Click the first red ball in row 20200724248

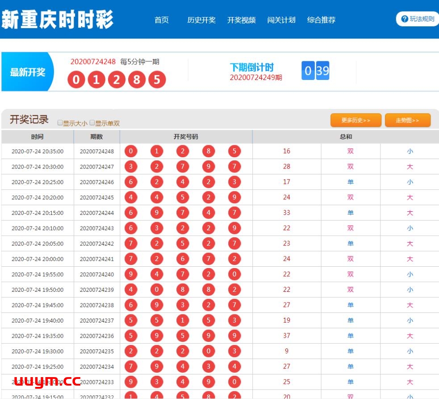tap(131, 151)
